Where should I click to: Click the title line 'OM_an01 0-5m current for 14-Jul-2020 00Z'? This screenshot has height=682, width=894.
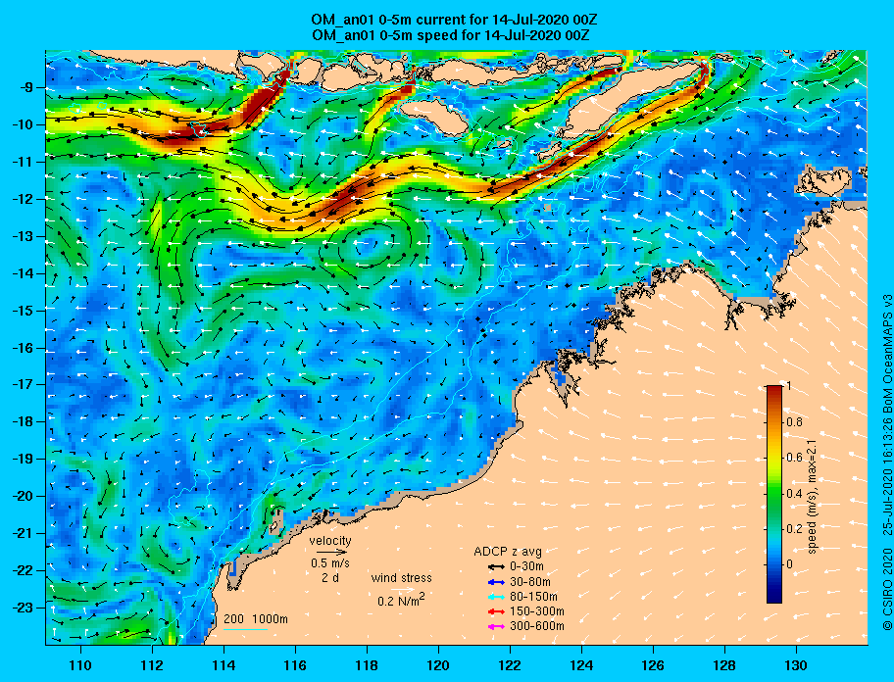454,20
